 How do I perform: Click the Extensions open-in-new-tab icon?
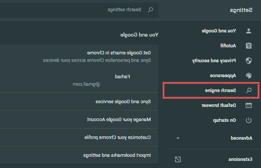click(178, 159)
